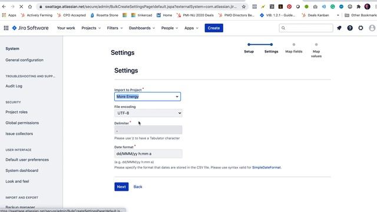Click the browser address bar URL
377x212 pixels.
coord(140,6)
